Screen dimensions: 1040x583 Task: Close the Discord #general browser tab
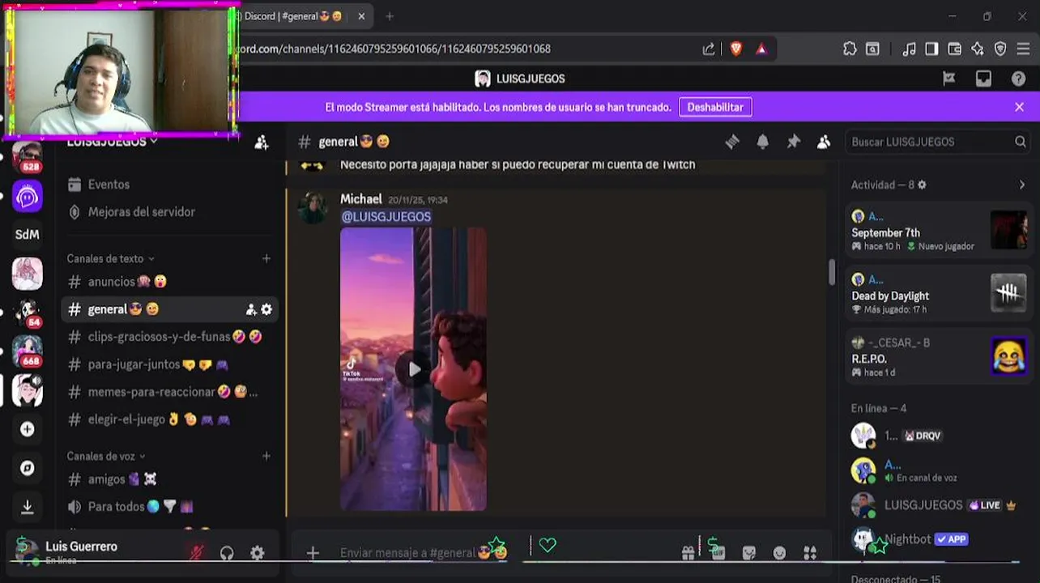tap(361, 16)
